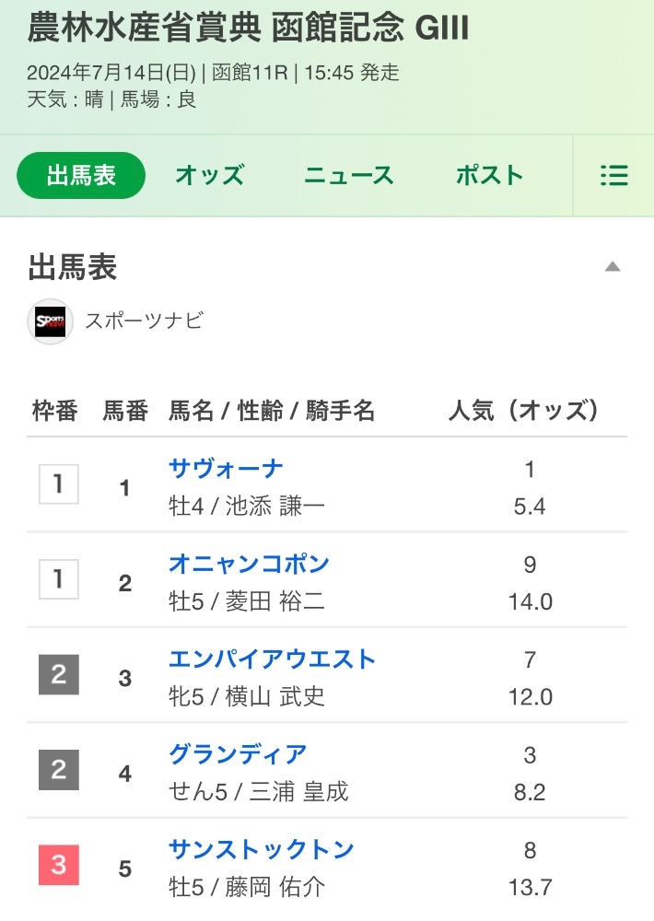Click gray frame 2 badge for エンパイアウエスト

tap(59, 675)
